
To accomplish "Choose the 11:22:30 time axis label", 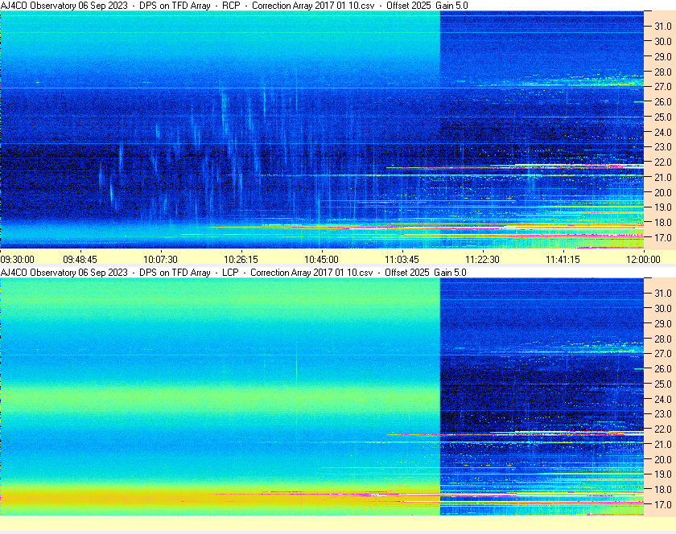I will coord(482,260).
